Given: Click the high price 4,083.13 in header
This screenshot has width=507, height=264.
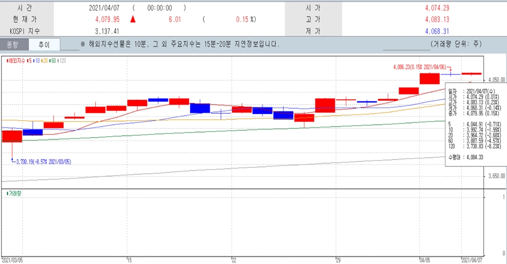Looking at the screenshot, I should point(437,20).
